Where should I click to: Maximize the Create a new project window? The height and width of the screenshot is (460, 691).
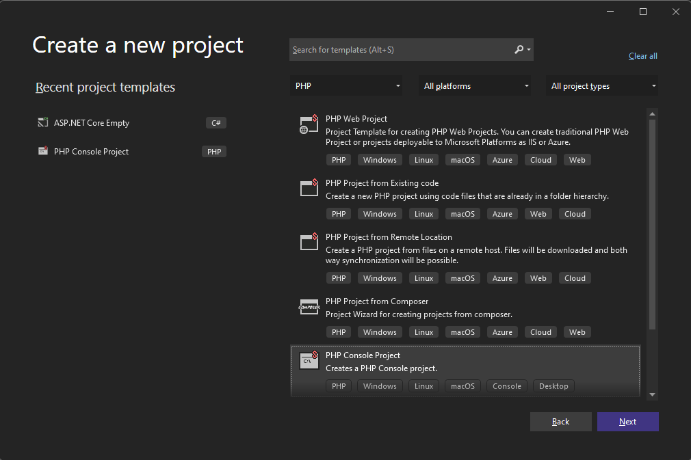tap(643, 12)
